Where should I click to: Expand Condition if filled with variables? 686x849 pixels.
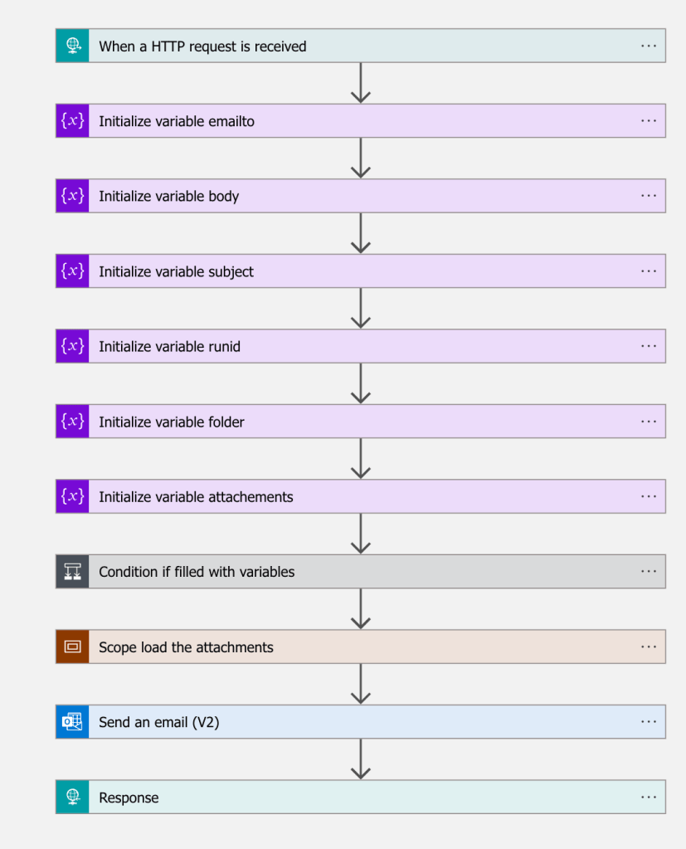[x=361, y=572]
